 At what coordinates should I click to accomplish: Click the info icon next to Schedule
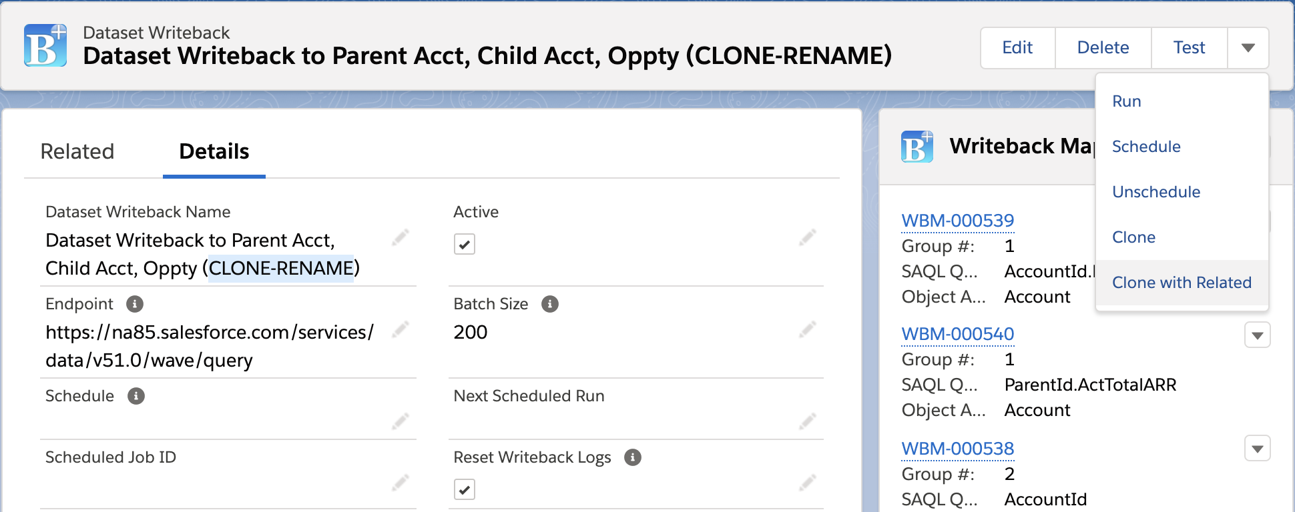tap(136, 397)
